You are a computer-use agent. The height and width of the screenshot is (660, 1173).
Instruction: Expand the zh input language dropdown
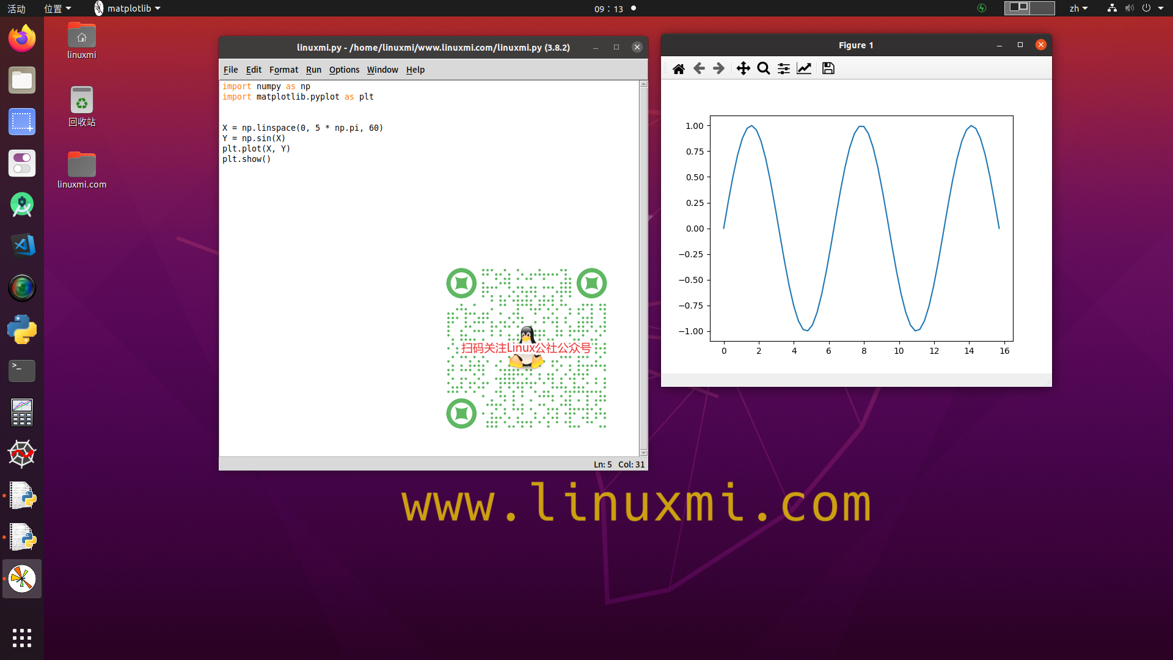(x=1078, y=9)
